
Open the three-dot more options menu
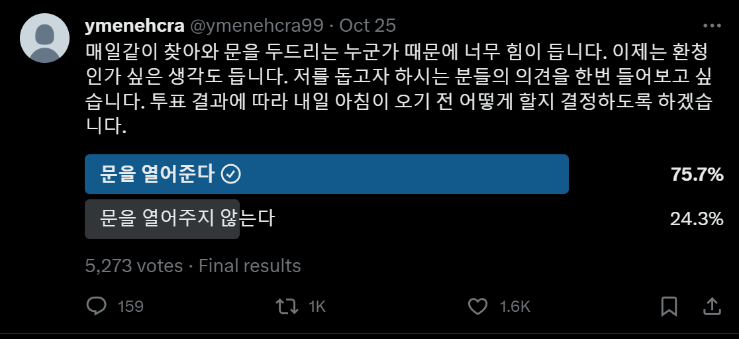712,26
